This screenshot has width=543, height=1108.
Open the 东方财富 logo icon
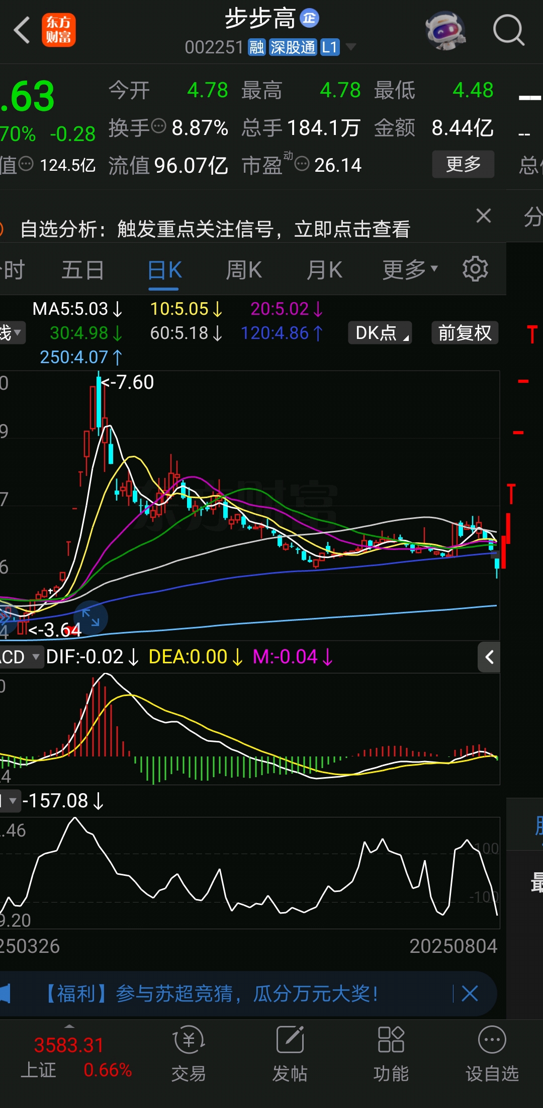59,30
